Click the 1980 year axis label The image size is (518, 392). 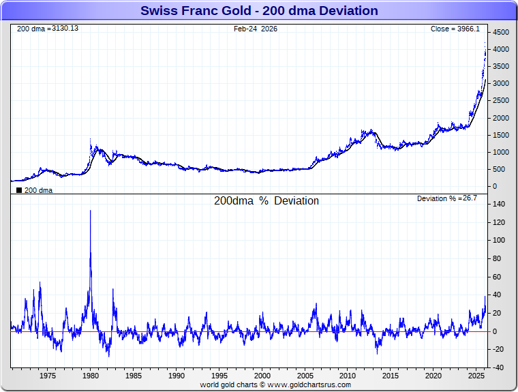[x=91, y=376]
